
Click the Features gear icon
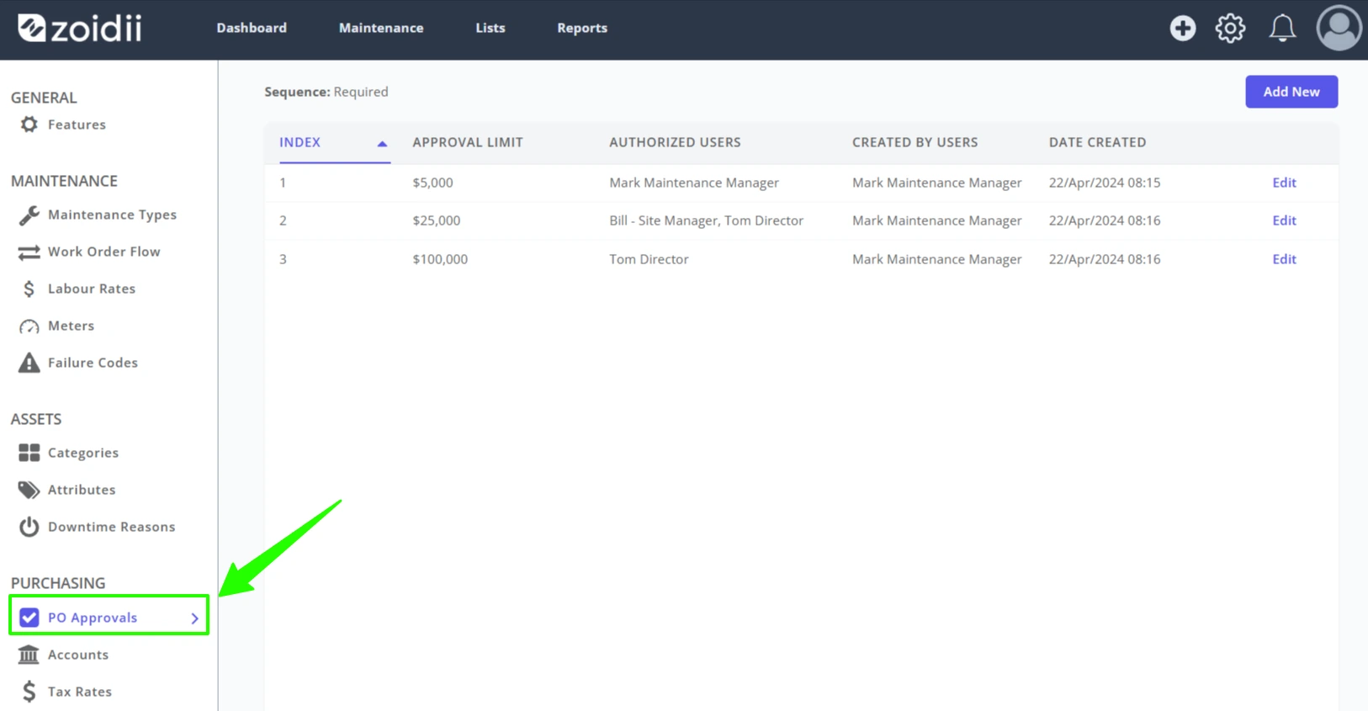pyautogui.click(x=29, y=125)
